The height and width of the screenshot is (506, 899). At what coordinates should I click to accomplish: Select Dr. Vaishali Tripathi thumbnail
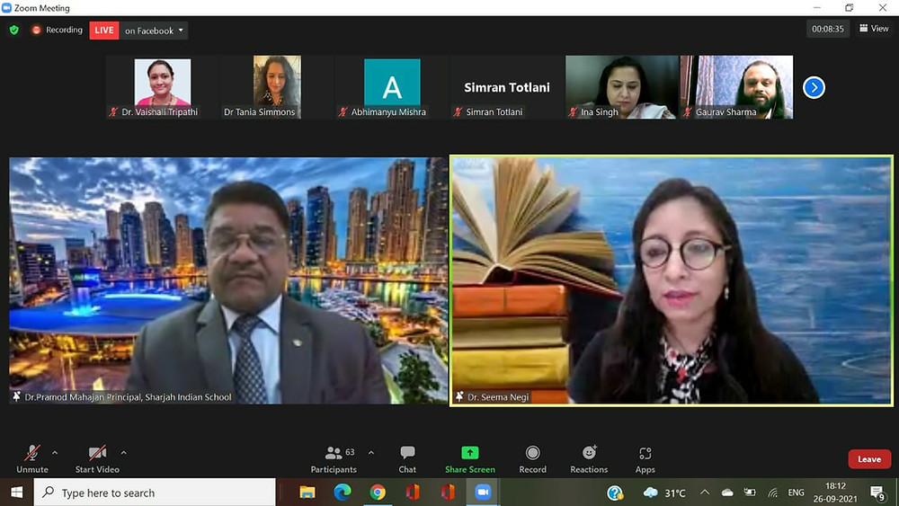pos(162,87)
